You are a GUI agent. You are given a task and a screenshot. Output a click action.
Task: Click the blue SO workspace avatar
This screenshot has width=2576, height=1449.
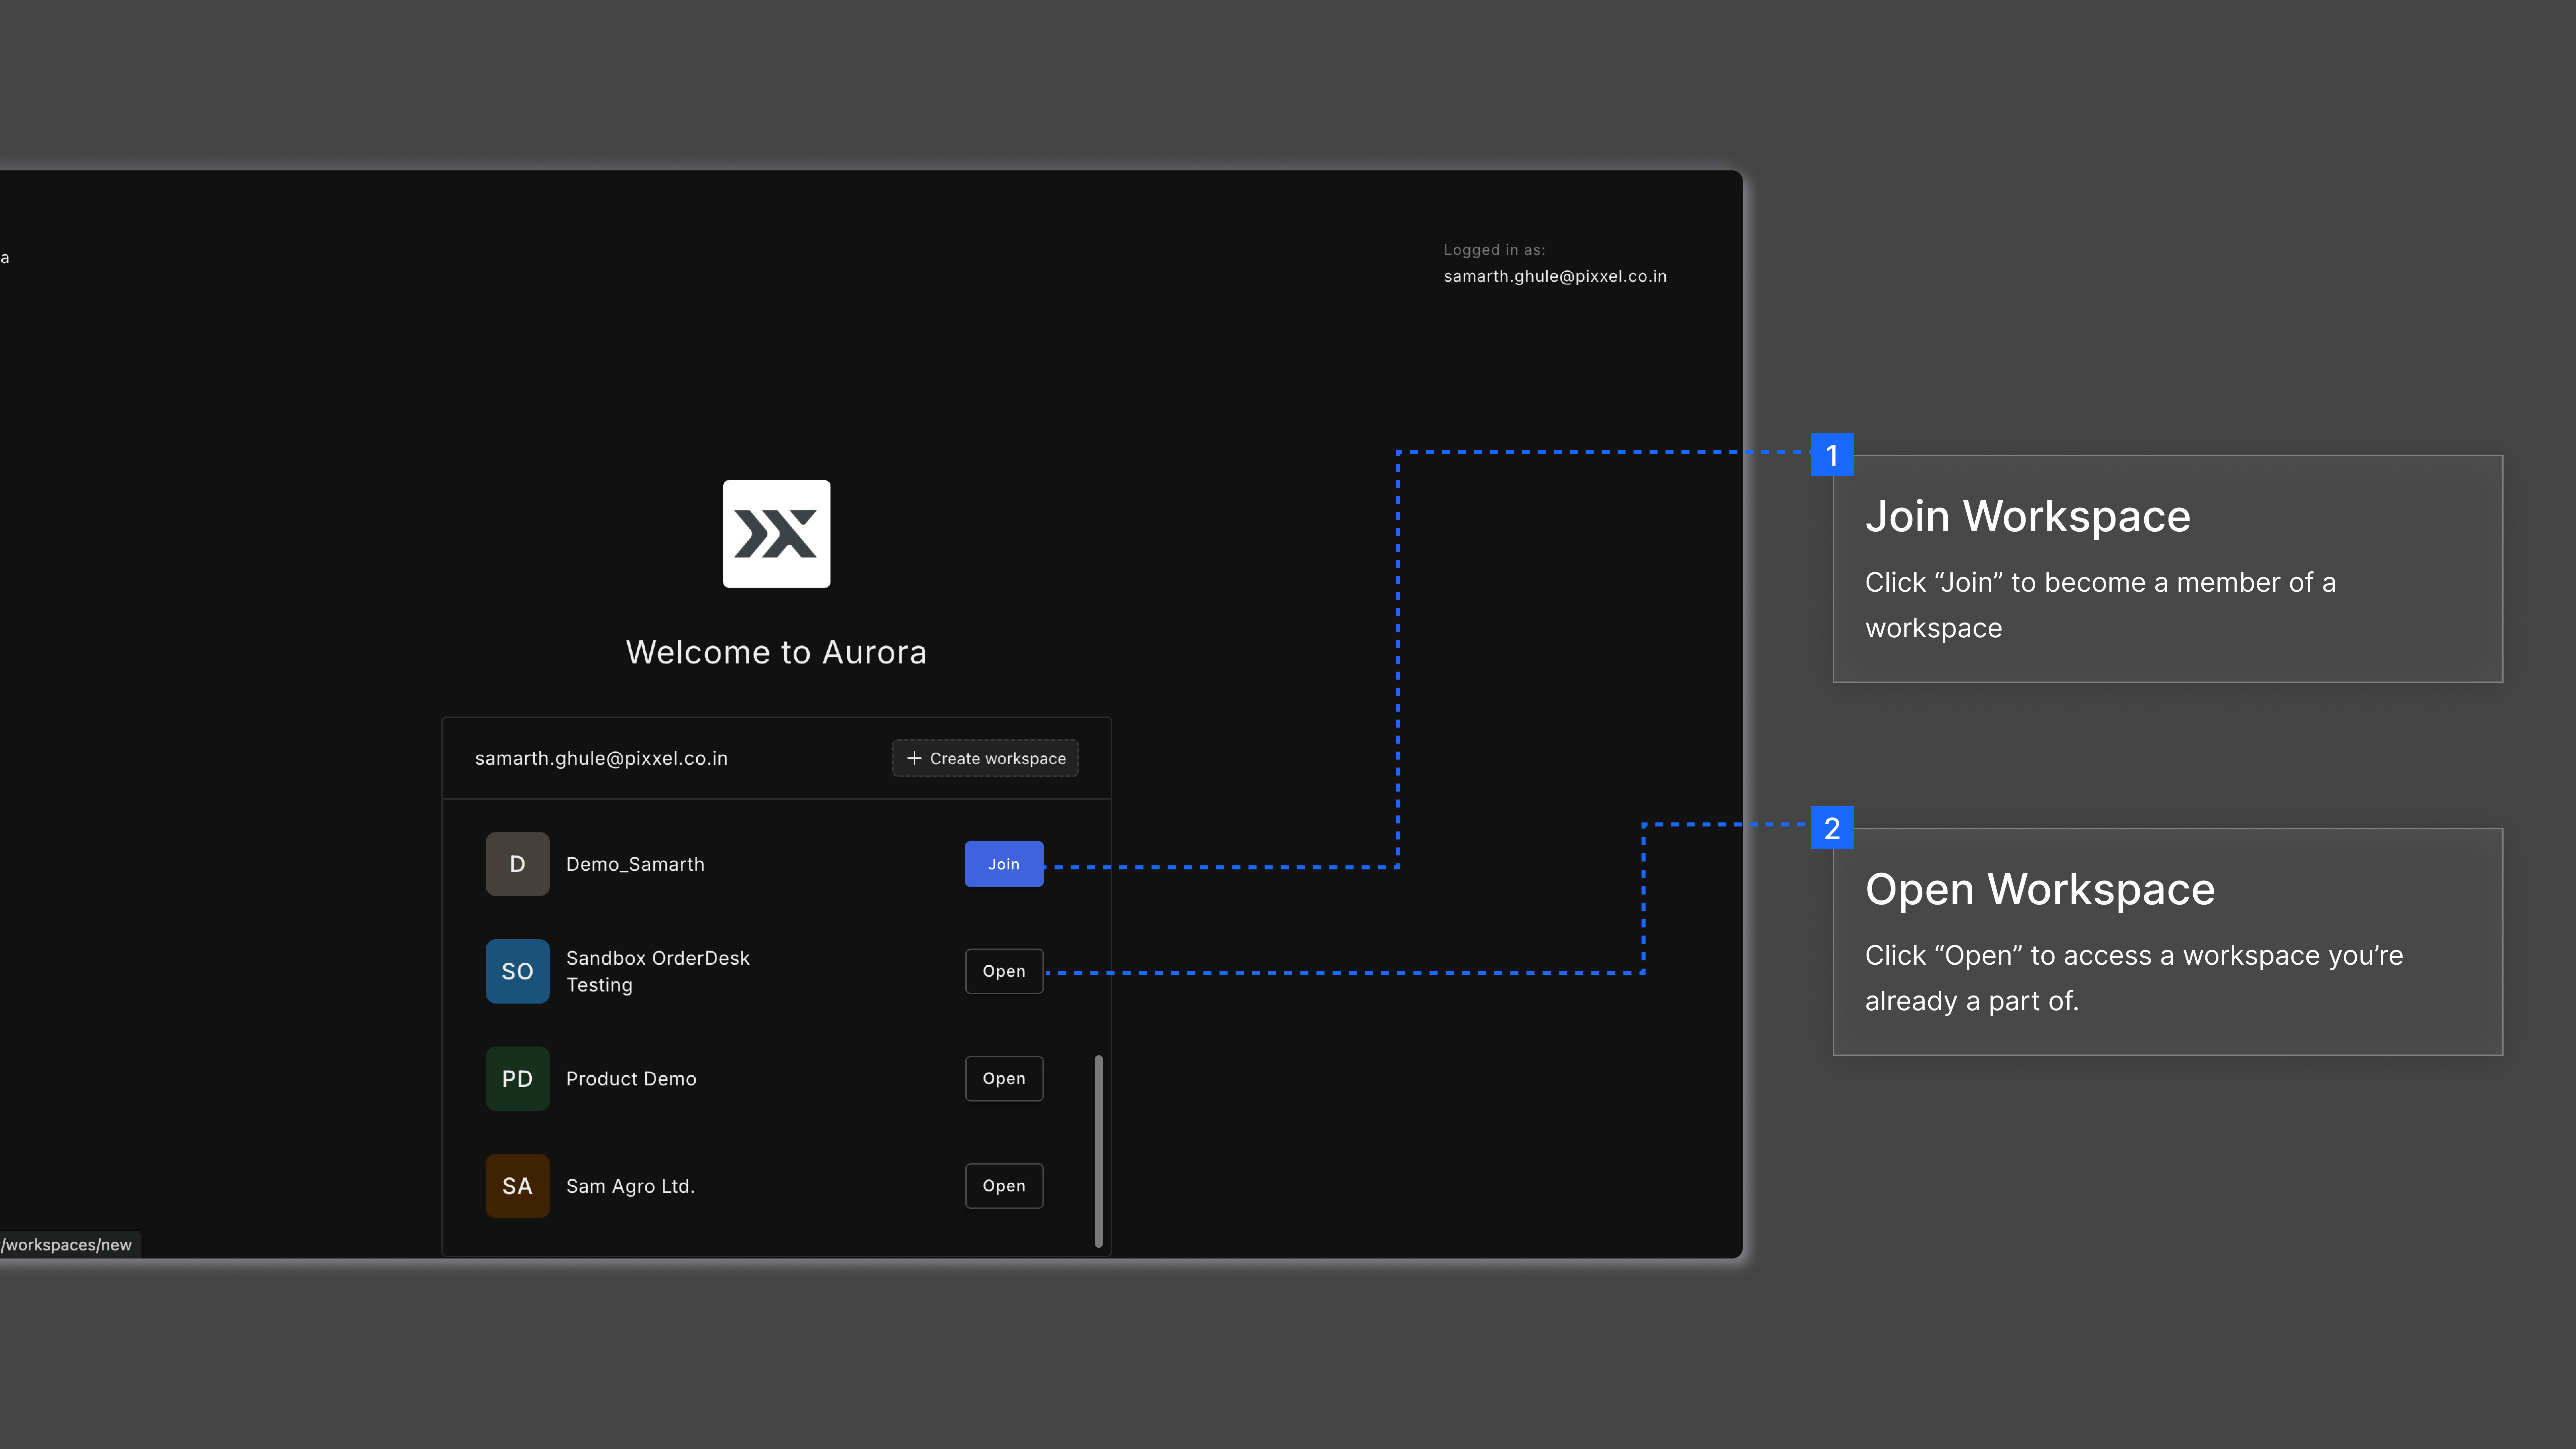click(517, 971)
